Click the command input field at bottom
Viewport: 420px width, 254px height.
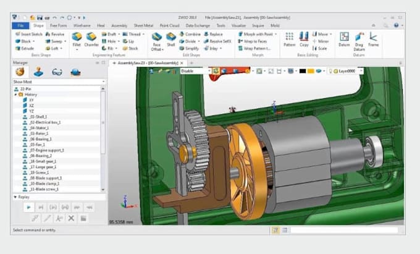(x=344, y=230)
